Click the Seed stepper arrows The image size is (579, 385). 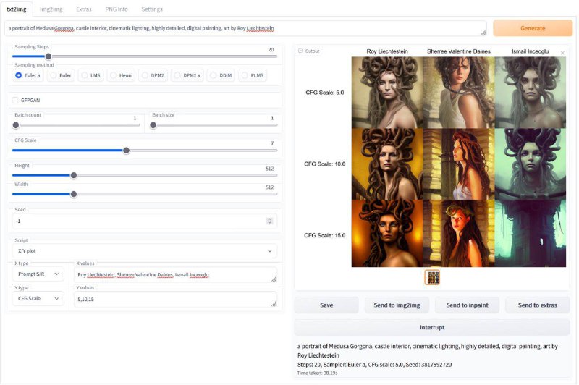click(269, 221)
